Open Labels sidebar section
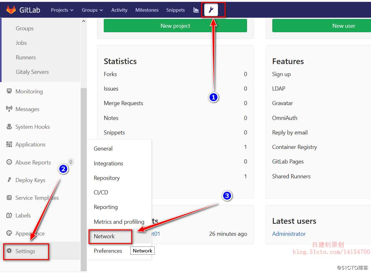Screen dimensions: 371x273 tap(23, 216)
